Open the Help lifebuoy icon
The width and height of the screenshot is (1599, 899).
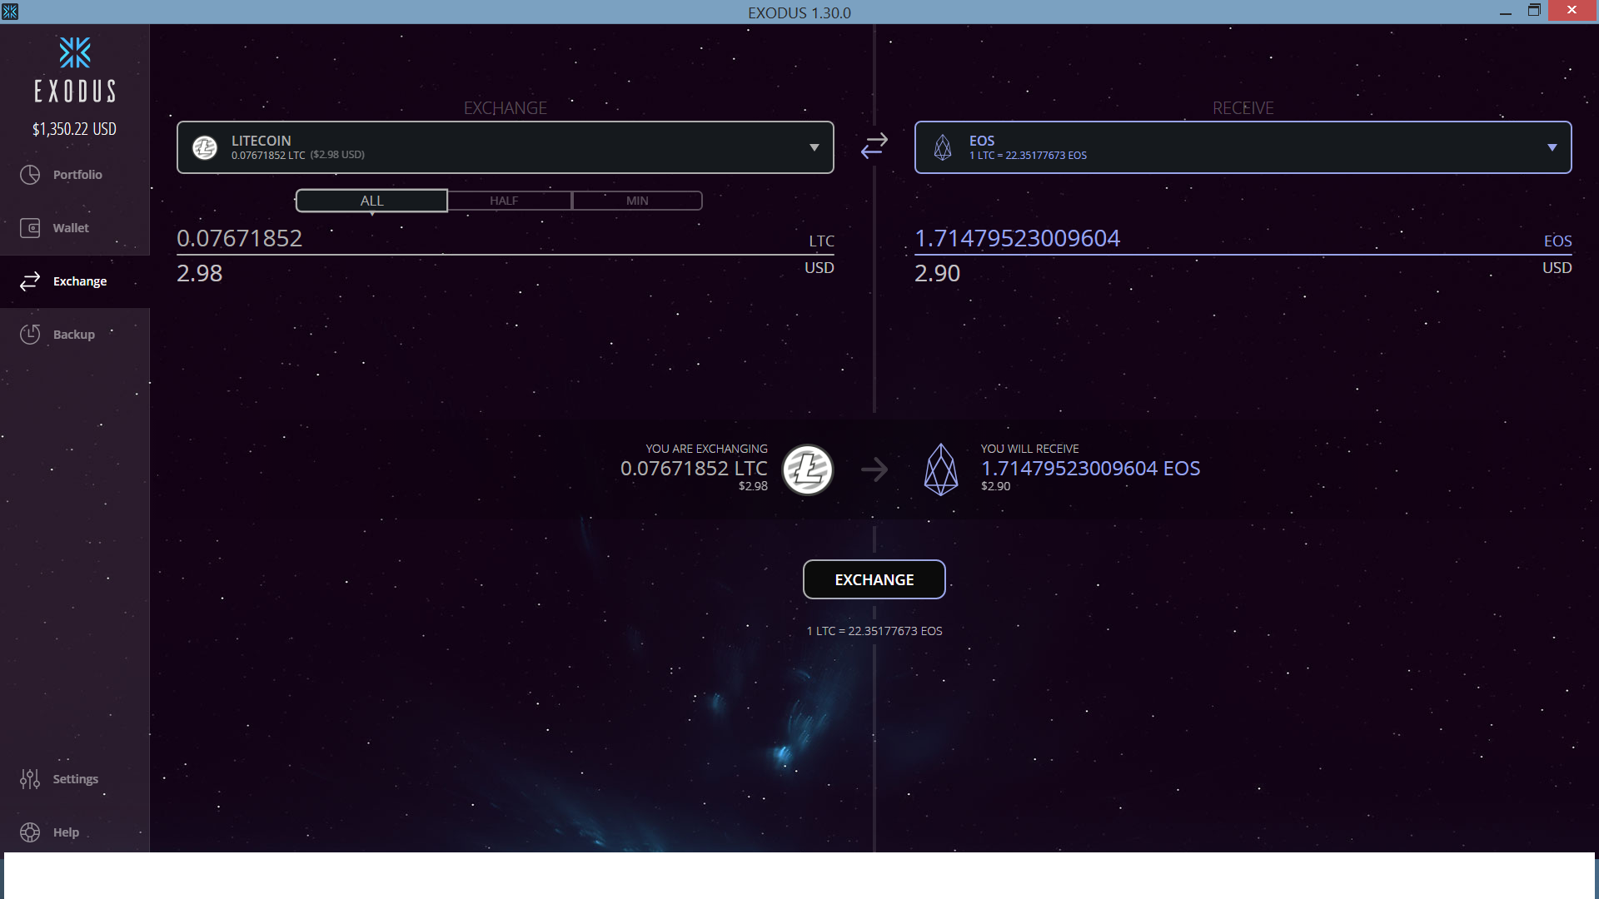(30, 832)
